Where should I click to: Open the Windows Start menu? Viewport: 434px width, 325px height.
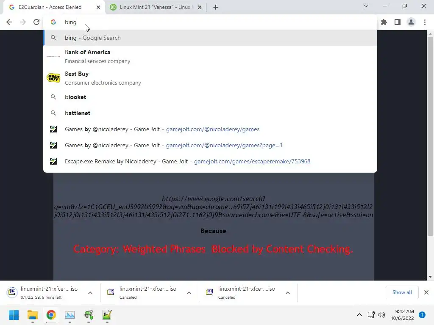tap(14, 315)
